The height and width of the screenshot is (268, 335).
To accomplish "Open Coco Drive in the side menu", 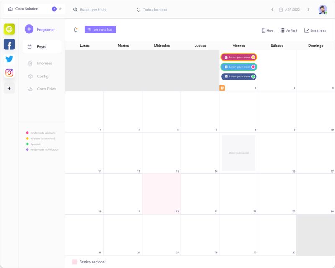I will click(x=46, y=89).
